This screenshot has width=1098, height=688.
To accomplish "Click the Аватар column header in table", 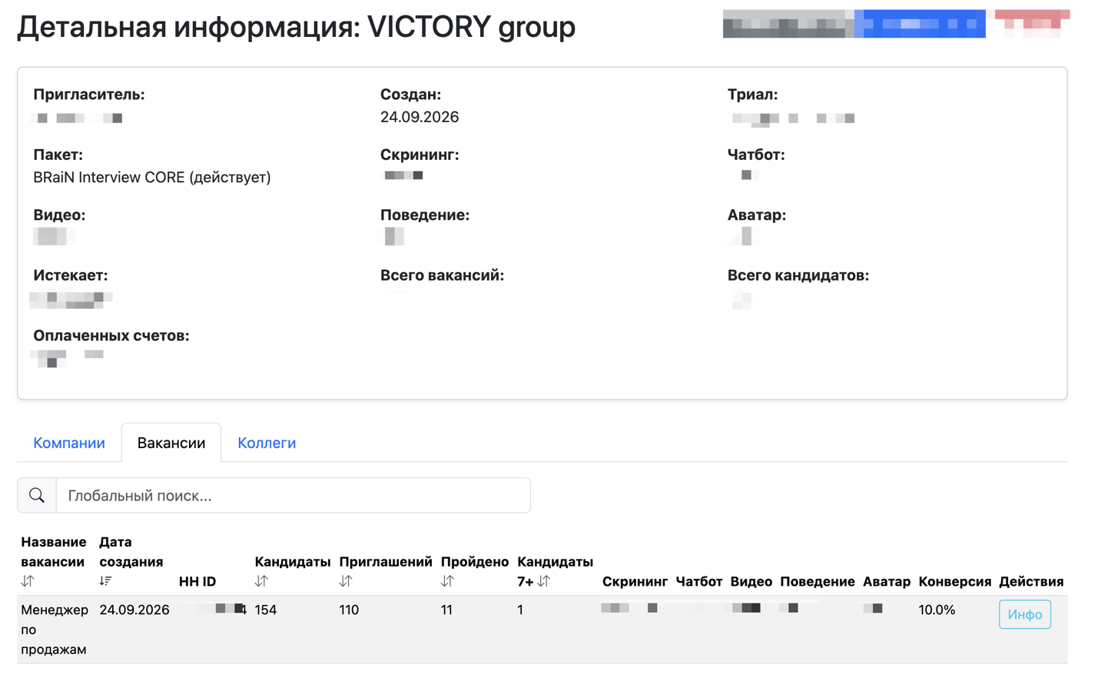I will pos(887,581).
